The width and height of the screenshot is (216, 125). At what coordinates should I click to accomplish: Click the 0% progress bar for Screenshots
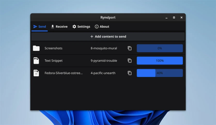160,48
